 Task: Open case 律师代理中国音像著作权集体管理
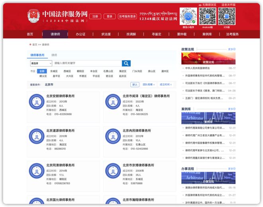[205, 143]
